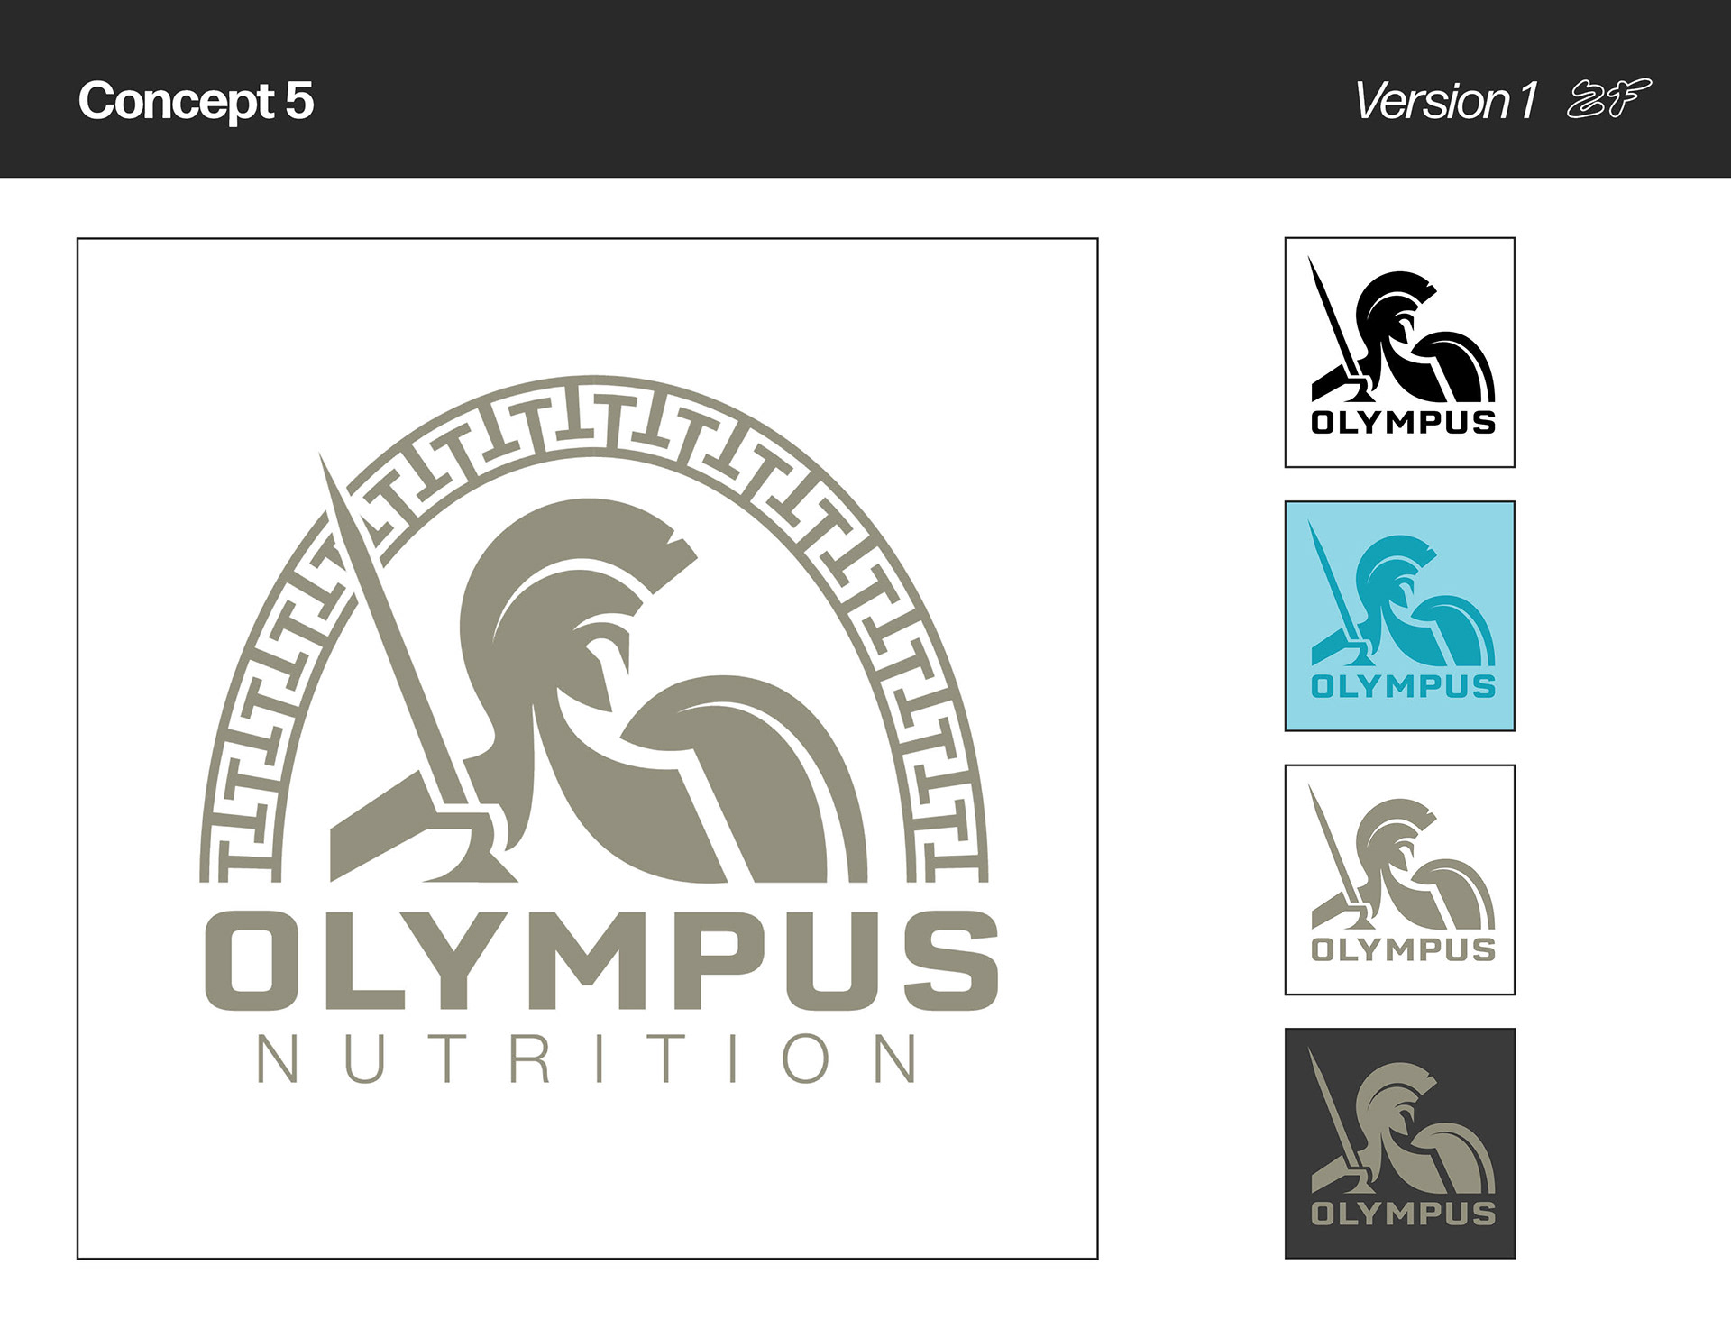Click the NUTRITION tagline text
The height and width of the screenshot is (1338, 1731).
[x=588, y=1058]
